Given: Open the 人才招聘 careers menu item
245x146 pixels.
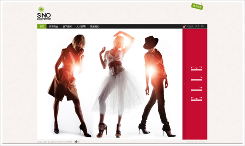Looking at the screenshot, I should [81, 26].
